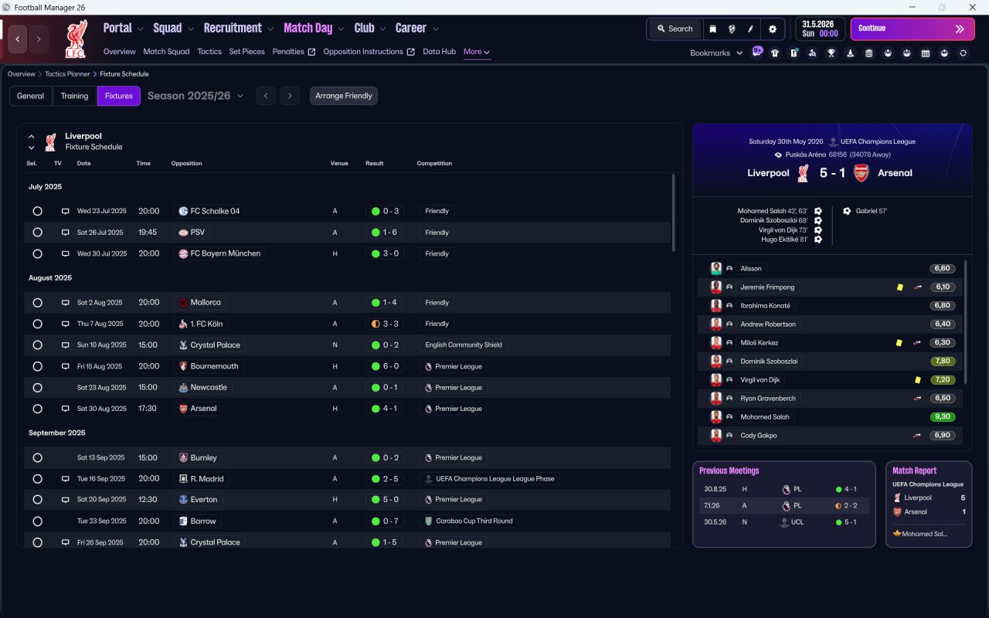This screenshot has height=618, width=989.
Task: Click the TV icon for PSV fixture
Action: pos(66,233)
